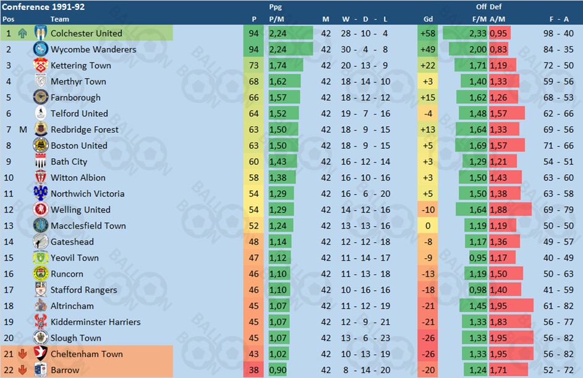The width and height of the screenshot is (583, 378).
Task: Click the Yeovil Town badge
Action: pyautogui.click(x=41, y=258)
